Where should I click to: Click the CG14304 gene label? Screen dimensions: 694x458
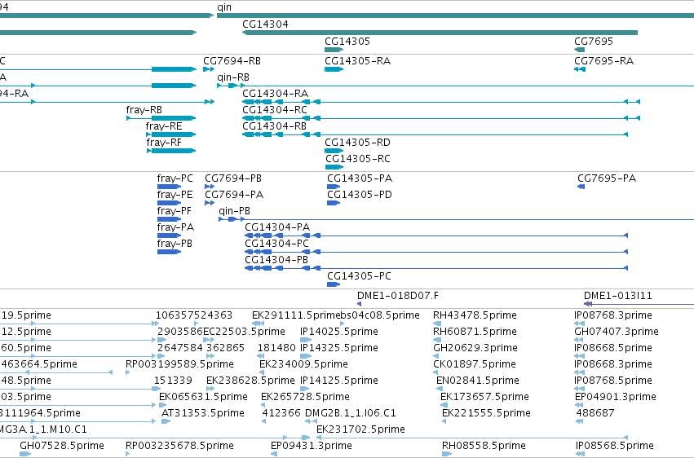coord(265,24)
